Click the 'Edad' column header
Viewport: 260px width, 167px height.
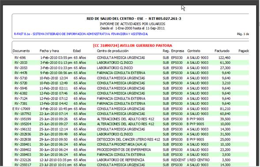77,51
